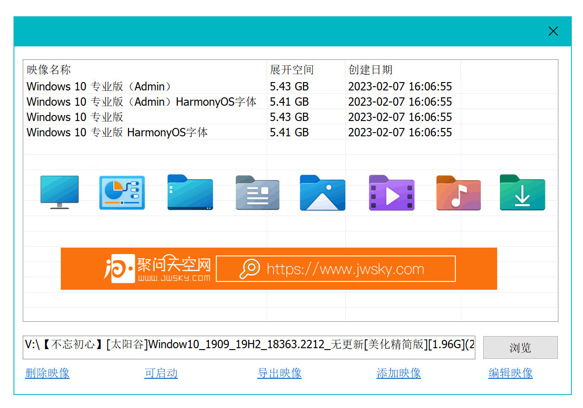Click the blue Desktop folder icon
The image size is (583, 408).
(190, 192)
